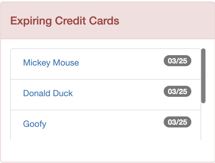Click Mickey Mouse's 03/25 expiry badge

coord(178,61)
